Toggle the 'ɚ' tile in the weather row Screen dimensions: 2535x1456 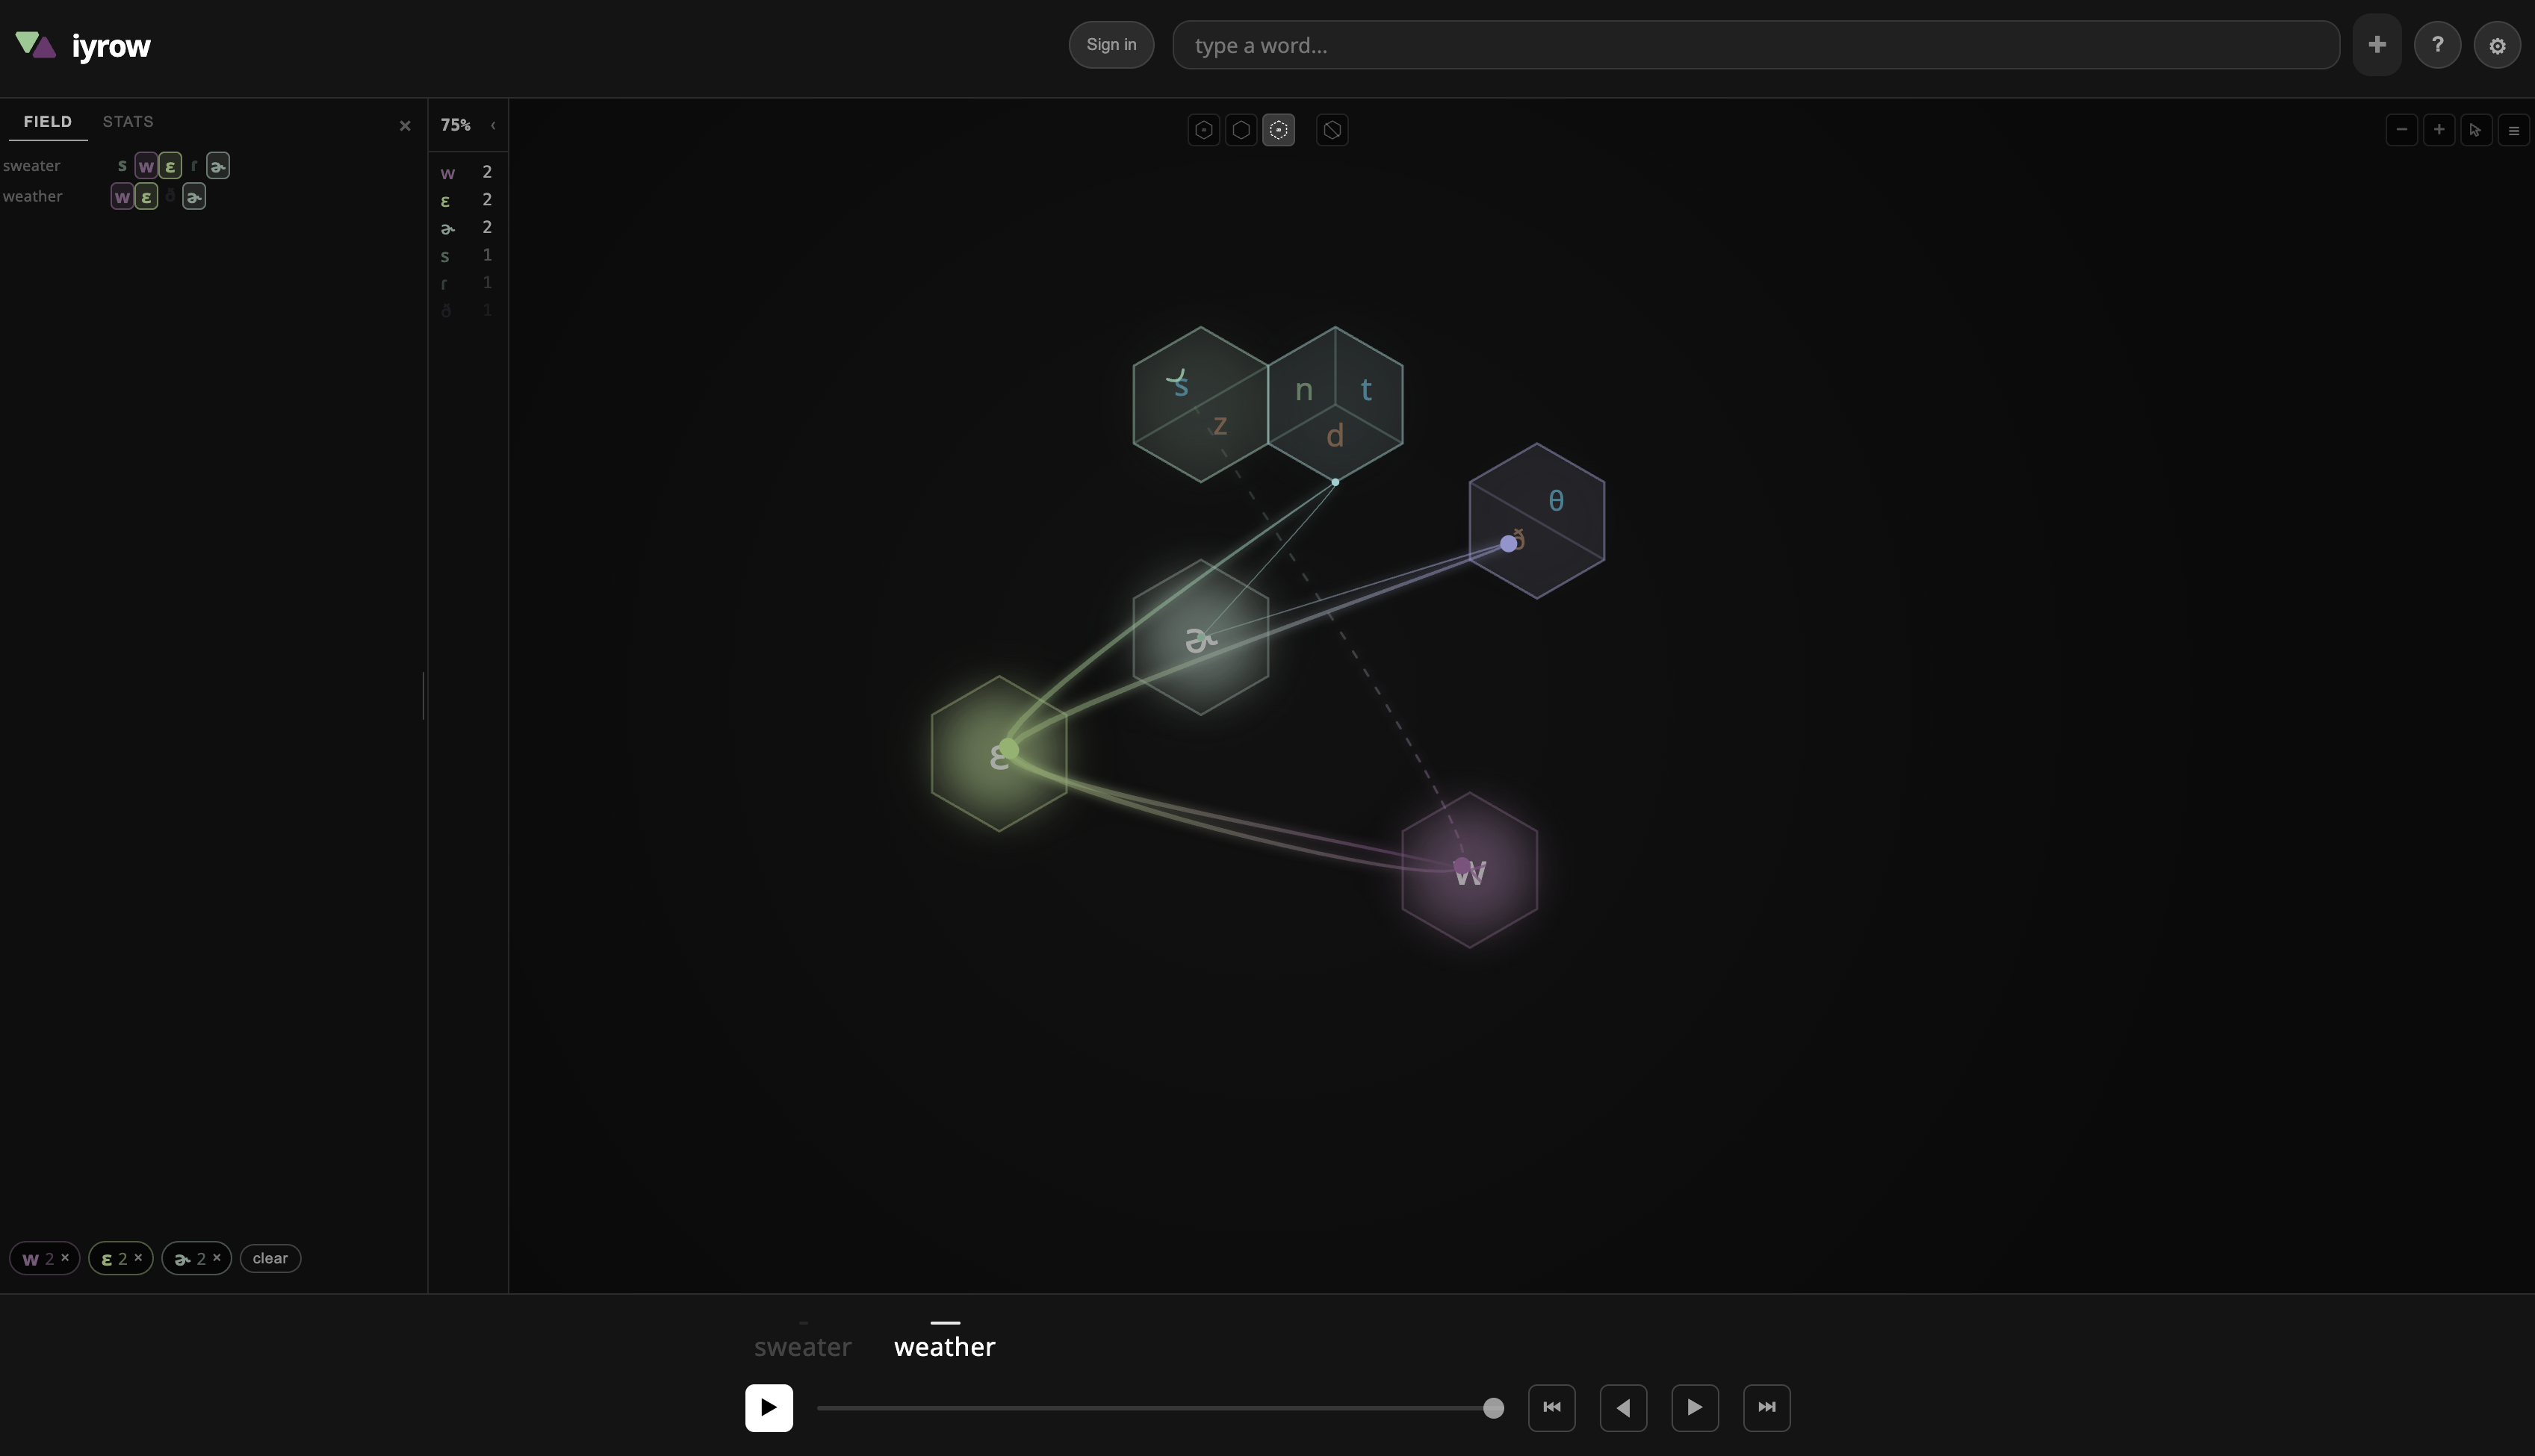[194, 197]
